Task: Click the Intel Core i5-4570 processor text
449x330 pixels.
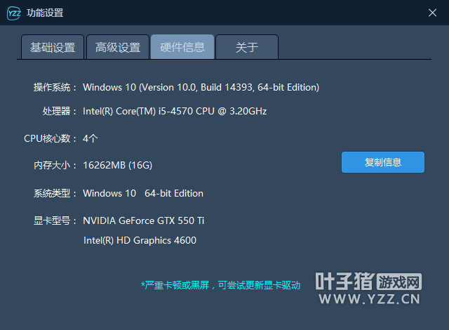Action: pos(175,112)
